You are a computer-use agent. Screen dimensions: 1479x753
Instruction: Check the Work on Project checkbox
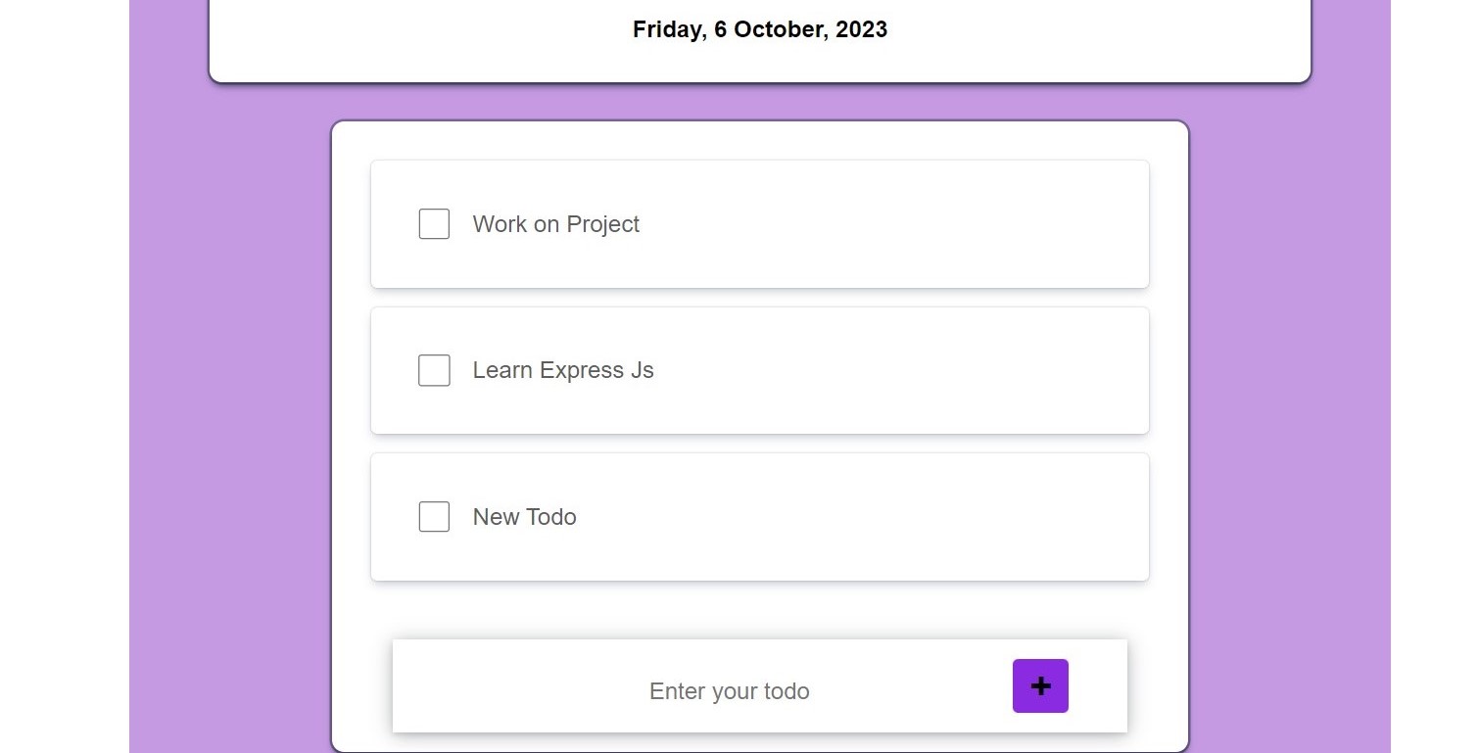(x=434, y=224)
